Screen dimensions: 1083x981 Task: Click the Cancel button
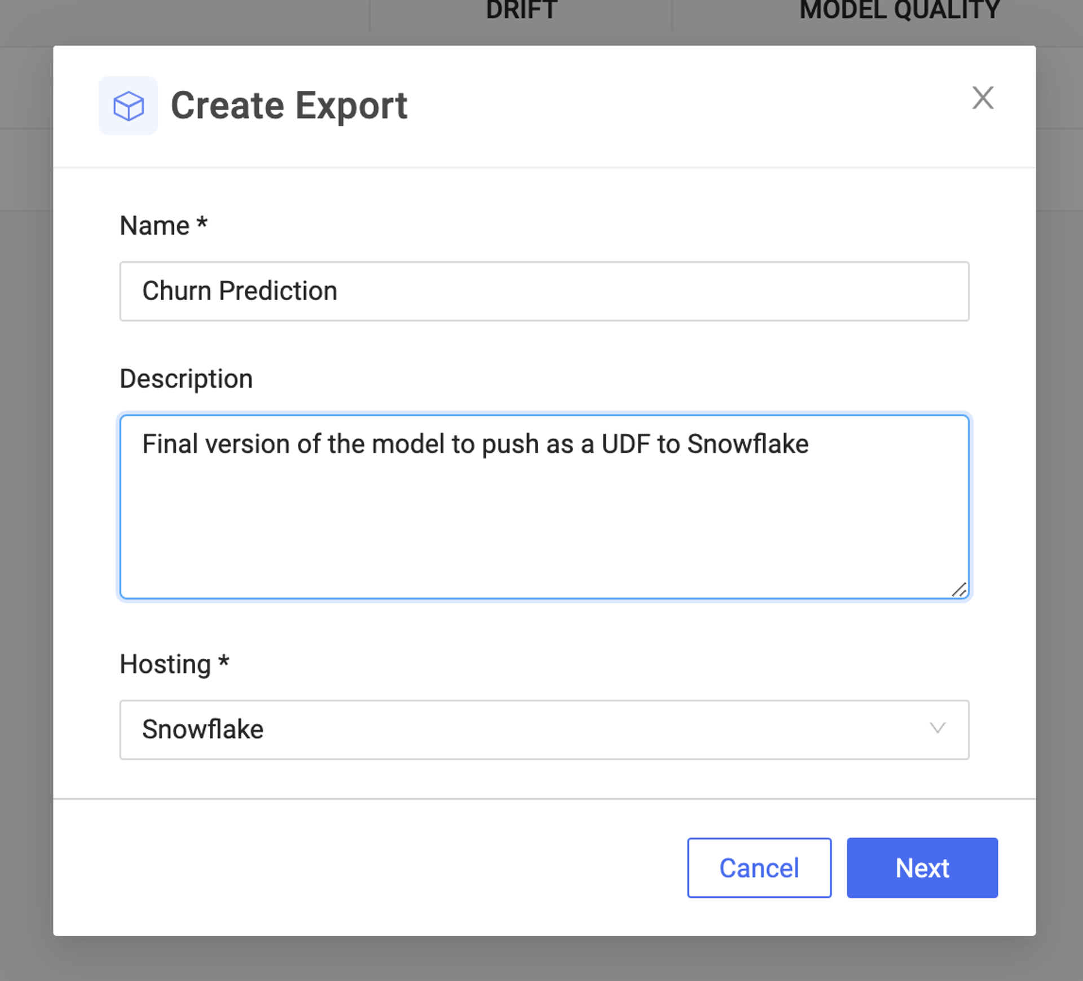(x=759, y=868)
